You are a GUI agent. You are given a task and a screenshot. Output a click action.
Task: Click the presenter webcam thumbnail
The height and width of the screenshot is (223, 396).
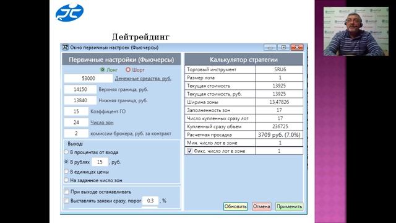[x=356, y=31]
